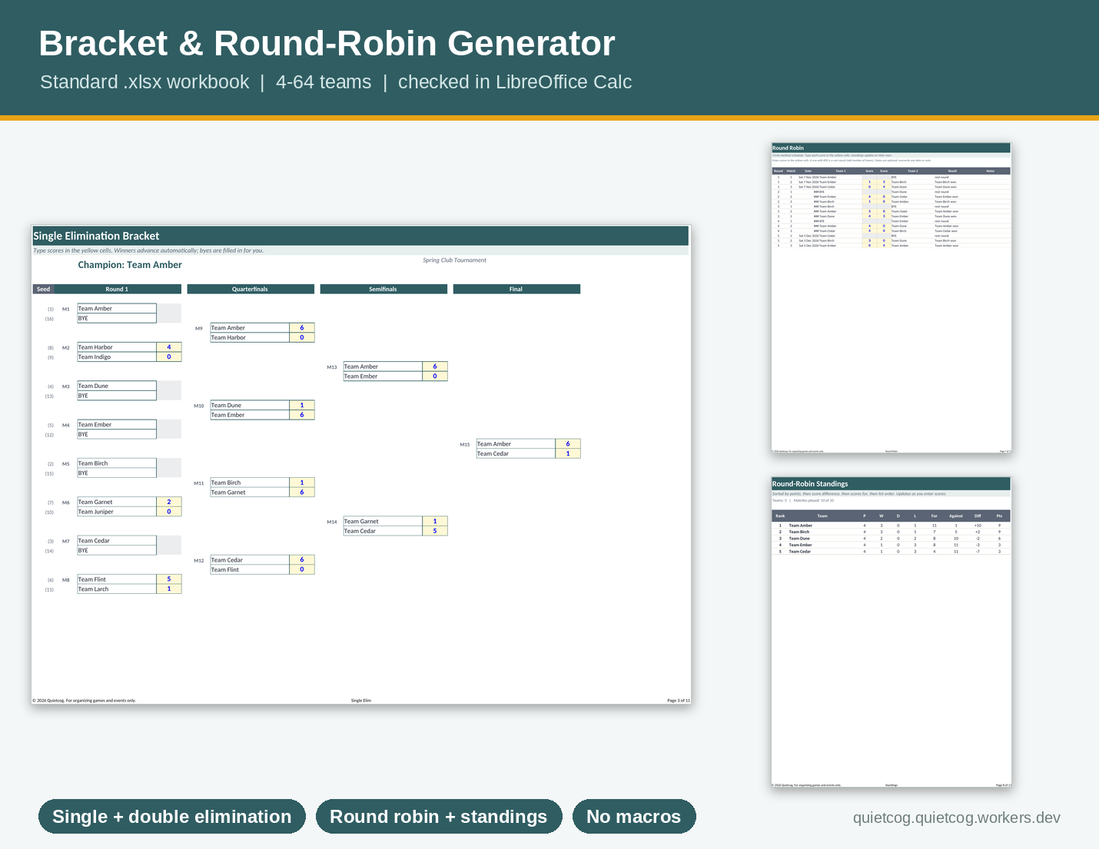The height and width of the screenshot is (849, 1099).
Task: Click the "Page 3 of 11" footer
Action: [679, 701]
